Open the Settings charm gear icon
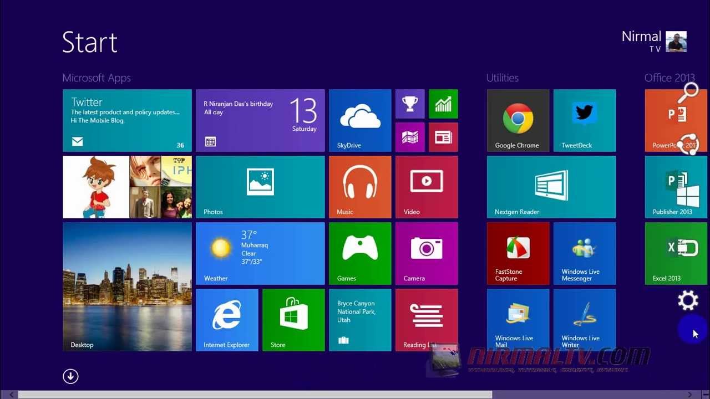The width and height of the screenshot is (710, 399). 688,300
